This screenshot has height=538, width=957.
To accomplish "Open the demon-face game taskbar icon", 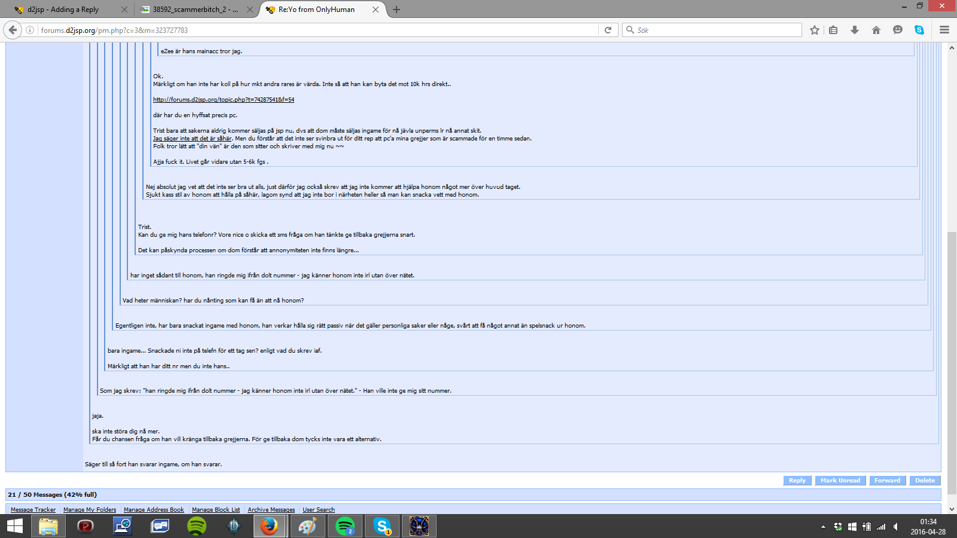I will pyautogui.click(x=419, y=526).
